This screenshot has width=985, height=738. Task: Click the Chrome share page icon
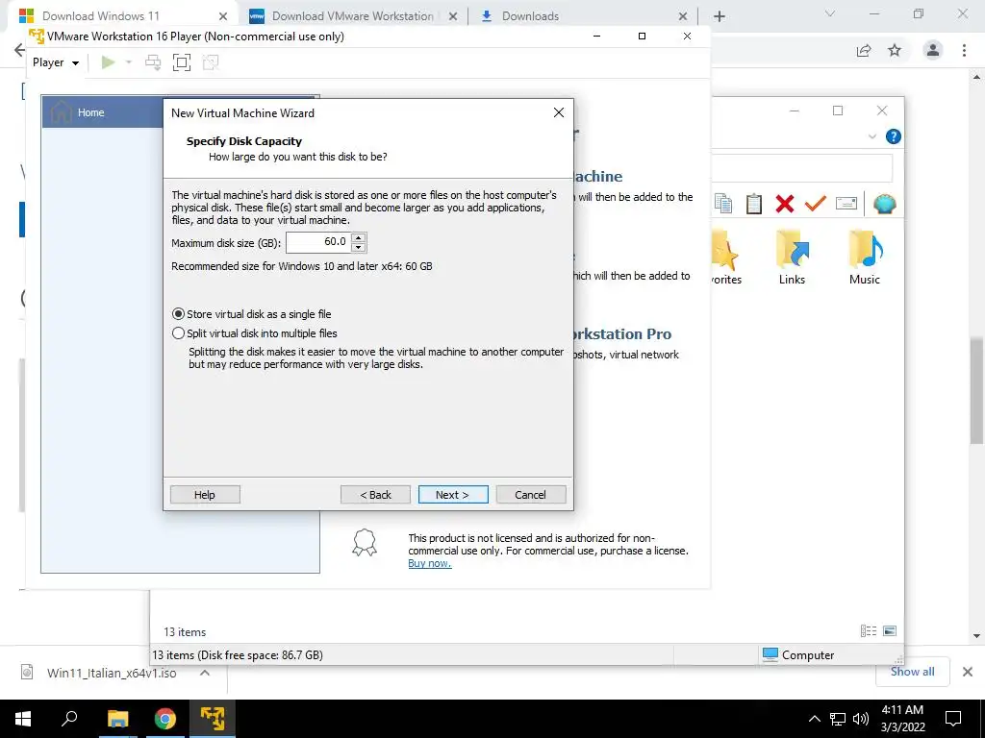[x=864, y=50]
